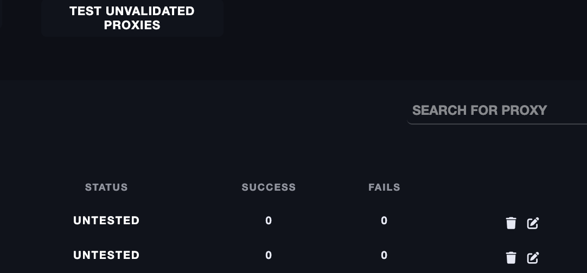Image resolution: width=587 pixels, height=273 pixels.
Task: Sort the table by STATUS column
Action: click(x=106, y=187)
